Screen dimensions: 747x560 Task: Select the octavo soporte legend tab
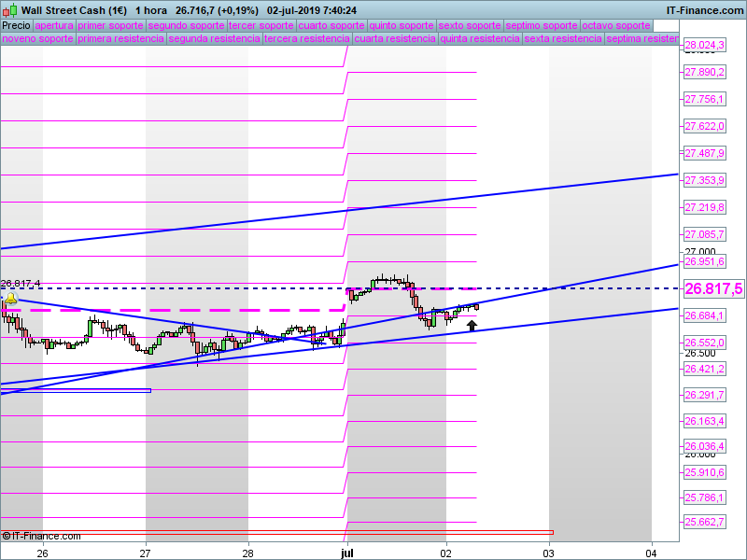(616, 26)
